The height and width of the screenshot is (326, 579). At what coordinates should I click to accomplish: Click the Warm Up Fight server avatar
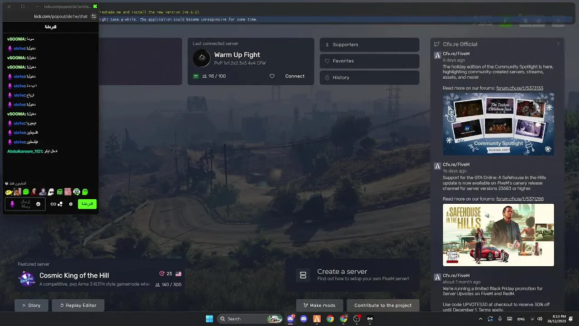[202, 58]
